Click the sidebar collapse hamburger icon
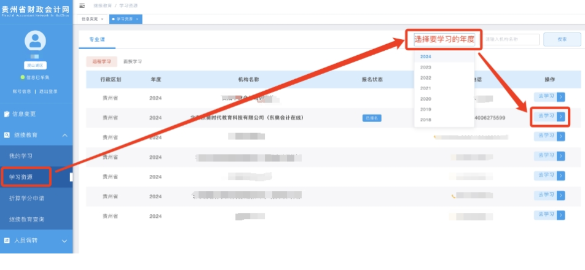Screen dimensions: 585x270 82,6
